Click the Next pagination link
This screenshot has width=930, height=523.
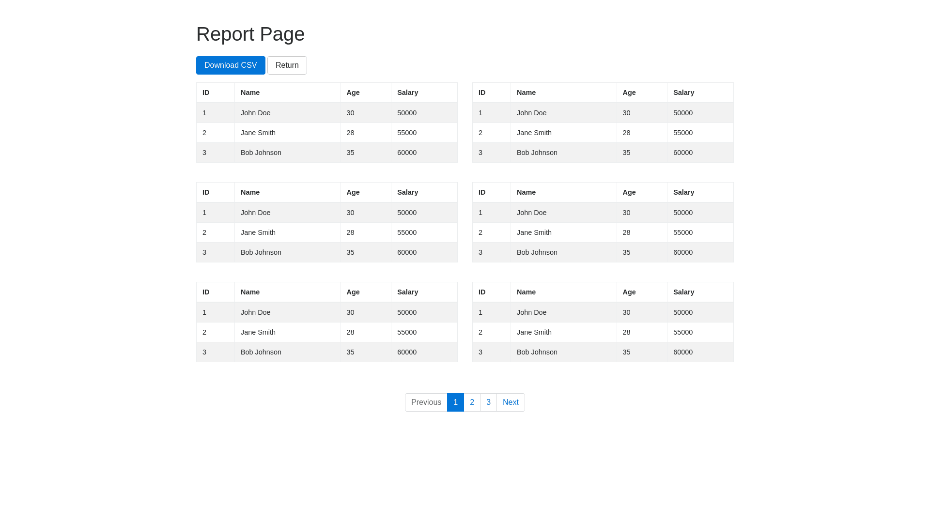(x=511, y=402)
